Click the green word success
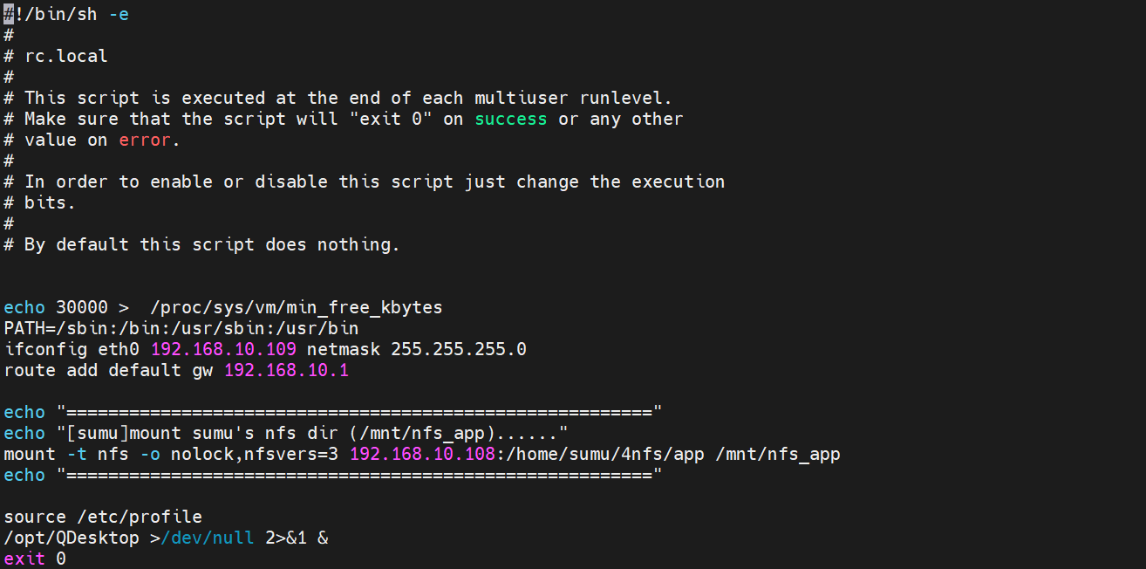Image resolution: width=1146 pixels, height=569 pixels. coord(510,119)
